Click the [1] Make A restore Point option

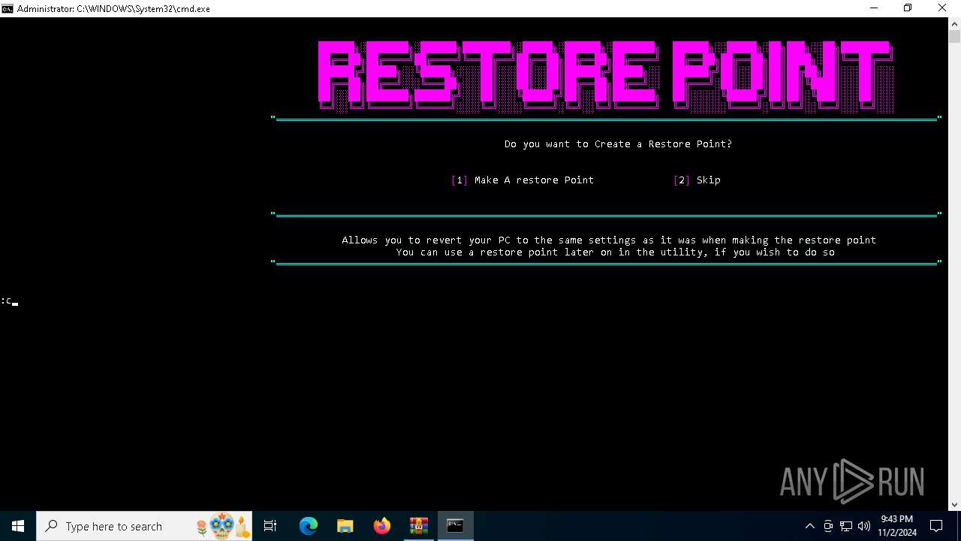[x=523, y=180]
